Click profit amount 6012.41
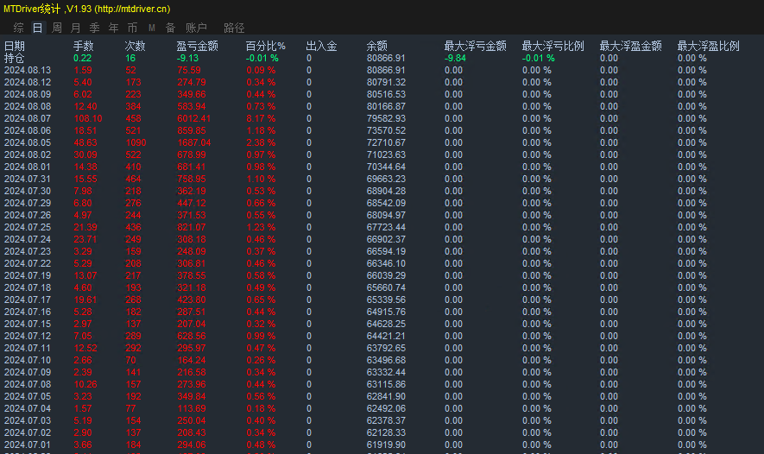The height and width of the screenshot is (454, 764). [194, 118]
